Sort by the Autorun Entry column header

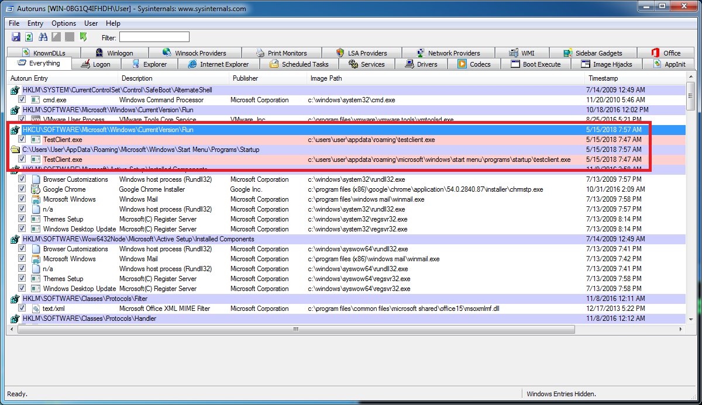(x=63, y=78)
